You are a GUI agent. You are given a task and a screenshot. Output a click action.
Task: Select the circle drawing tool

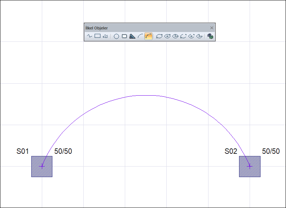click(116, 36)
